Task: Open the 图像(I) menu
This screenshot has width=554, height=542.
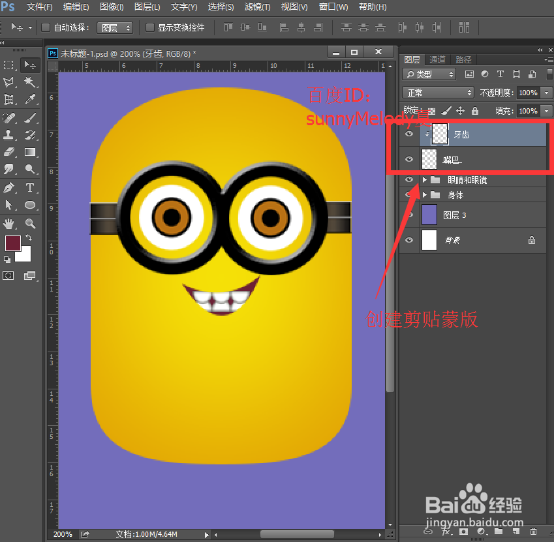Action: [x=112, y=7]
